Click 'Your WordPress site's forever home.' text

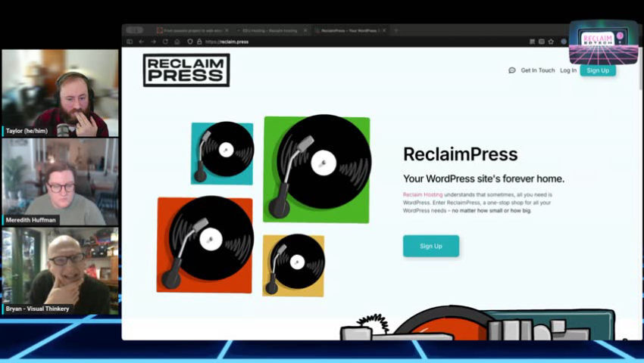484,178
